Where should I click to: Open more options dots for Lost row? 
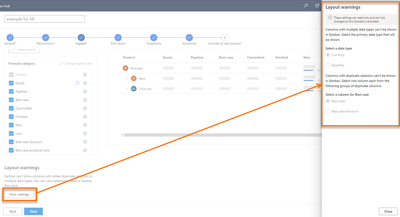click(92, 133)
